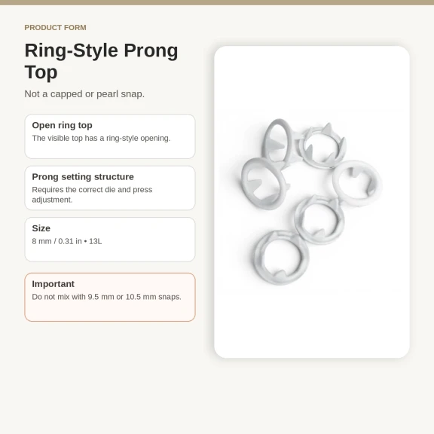This screenshot has width=434, height=434.
Task: Click the Size info card
Action: click(x=110, y=240)
